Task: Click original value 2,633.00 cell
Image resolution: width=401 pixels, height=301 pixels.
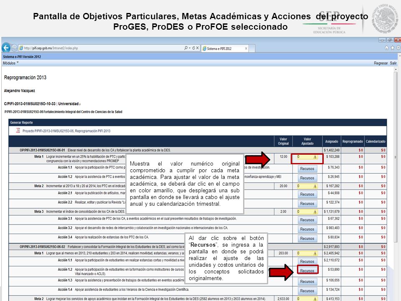Action: point(283,298)
